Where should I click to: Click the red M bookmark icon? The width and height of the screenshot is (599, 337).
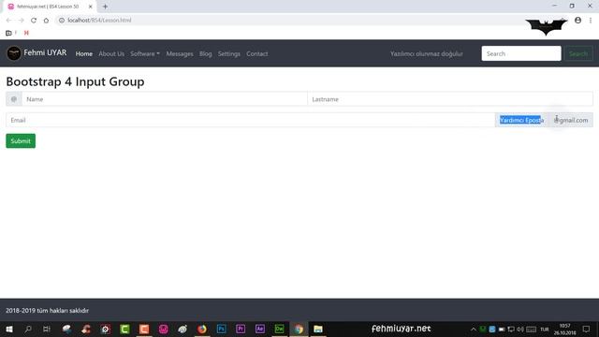click(26, 33)
